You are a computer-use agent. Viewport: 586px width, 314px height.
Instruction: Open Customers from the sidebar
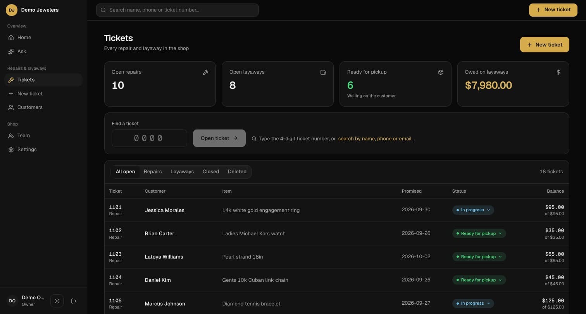click(x=43, y=107)
